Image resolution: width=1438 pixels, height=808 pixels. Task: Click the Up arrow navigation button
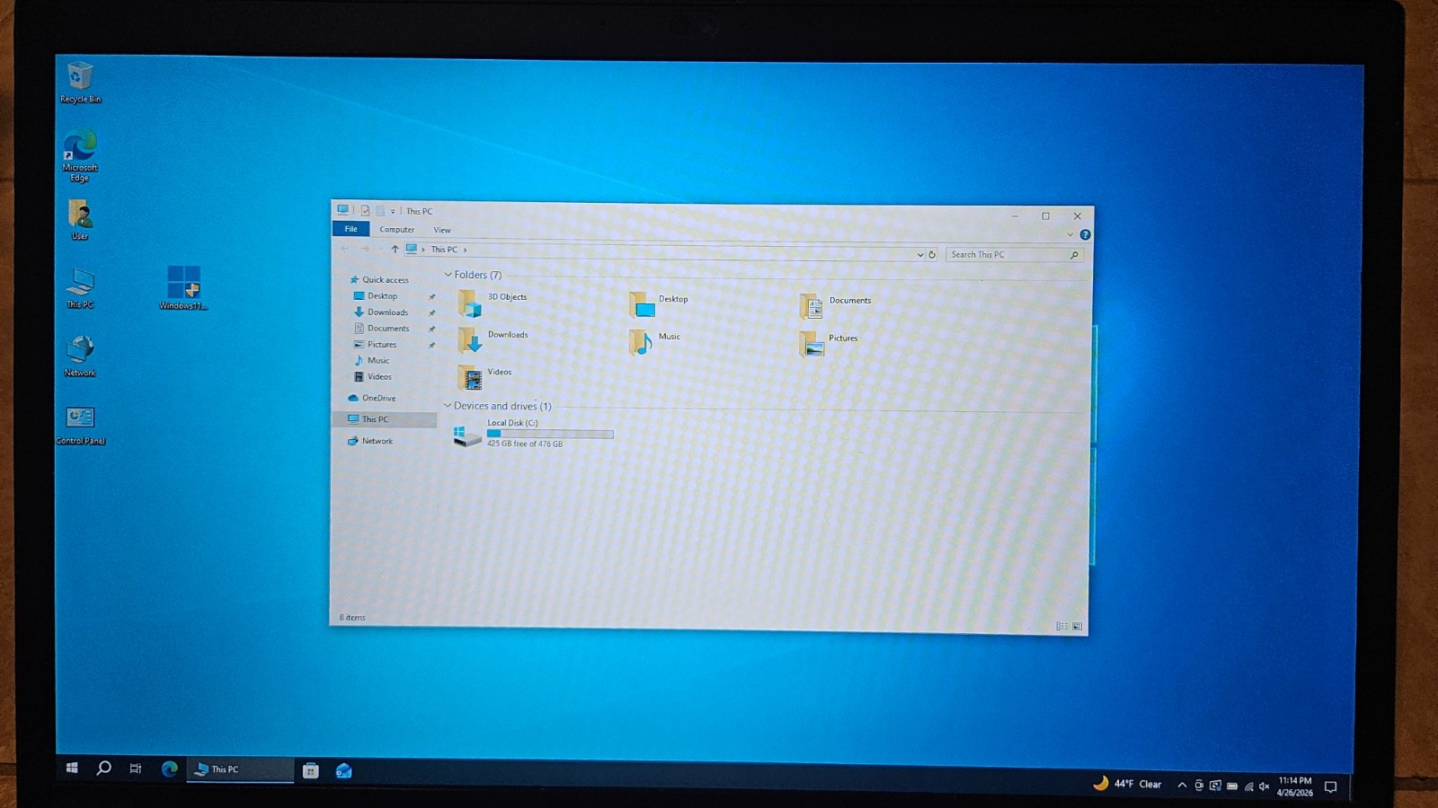coord(395,249)
